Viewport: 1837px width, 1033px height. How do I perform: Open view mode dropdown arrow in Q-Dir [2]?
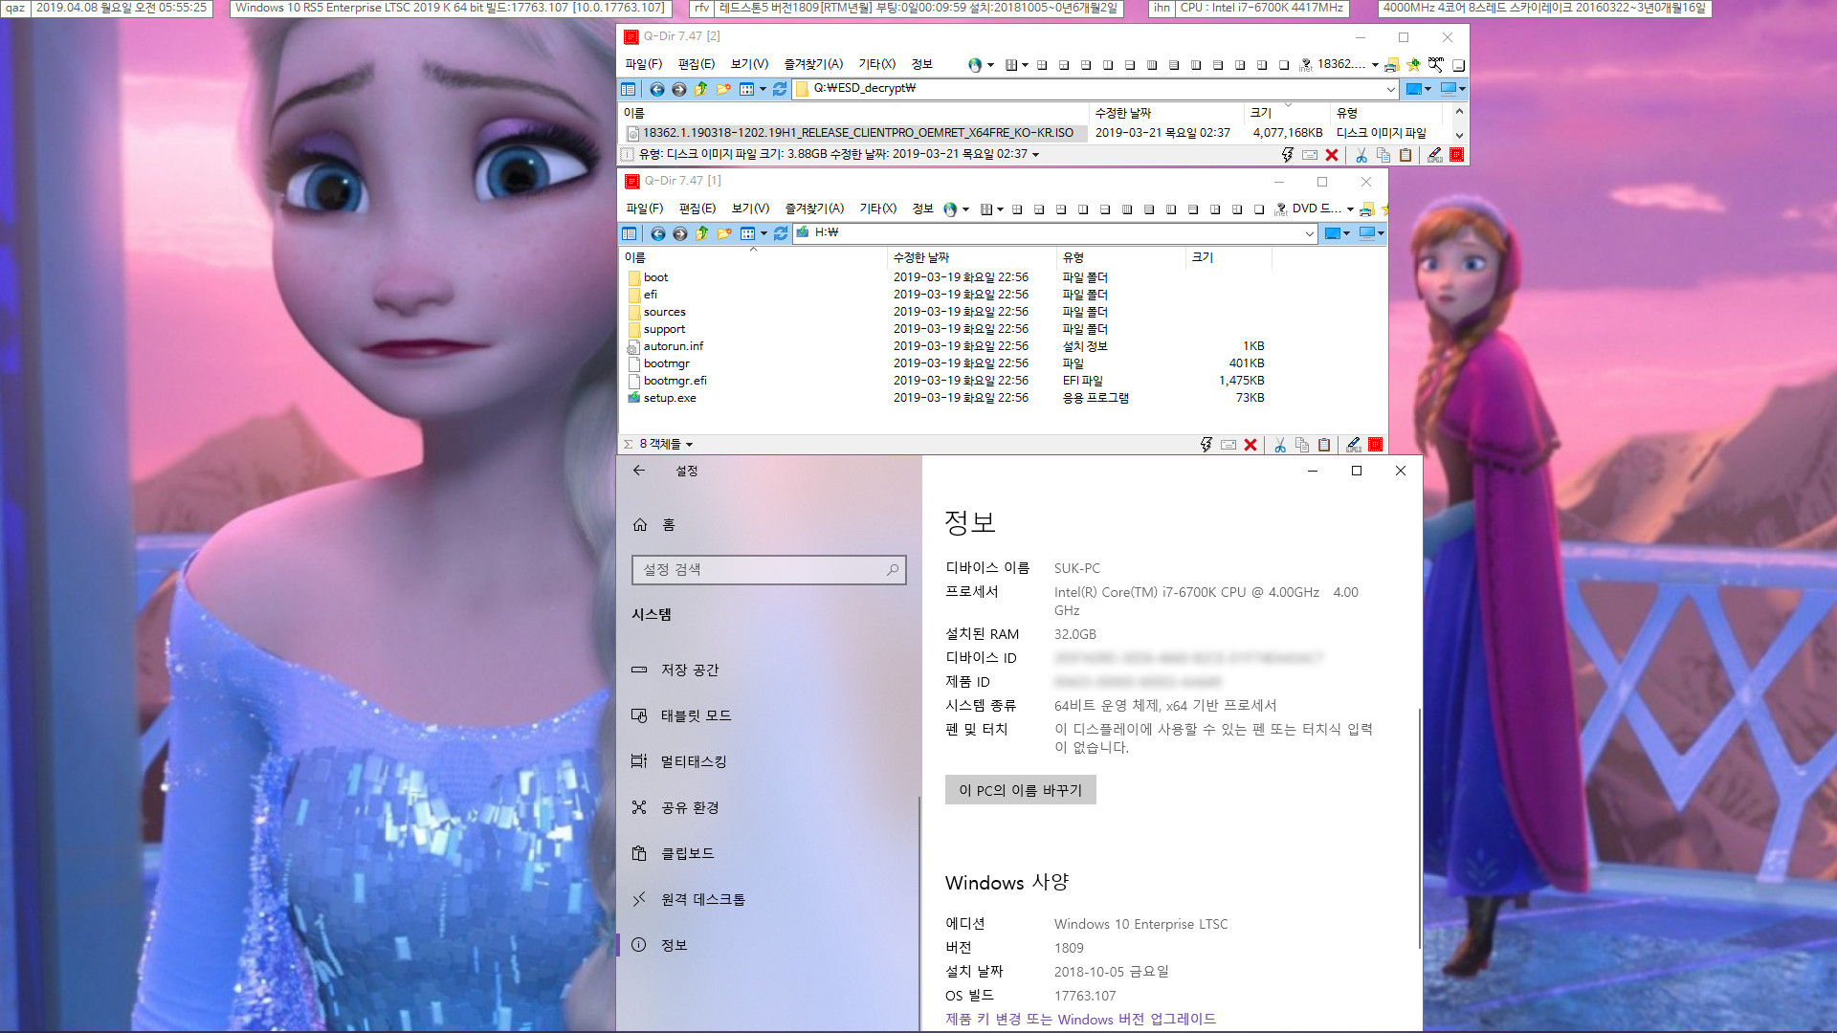763,89
